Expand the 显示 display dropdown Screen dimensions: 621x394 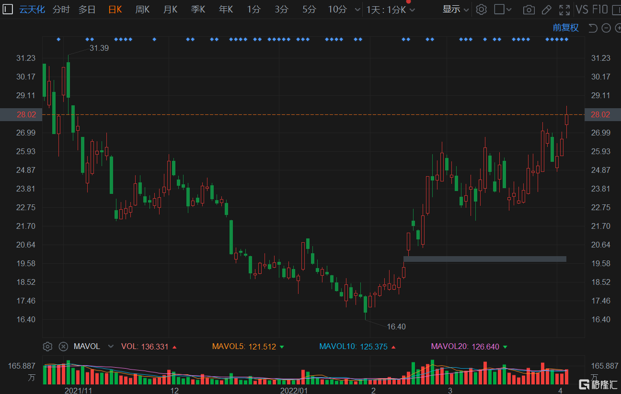tap(455, 9)
